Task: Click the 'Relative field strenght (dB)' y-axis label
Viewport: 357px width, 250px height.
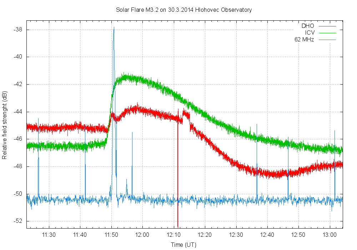Action: point(5,125)
